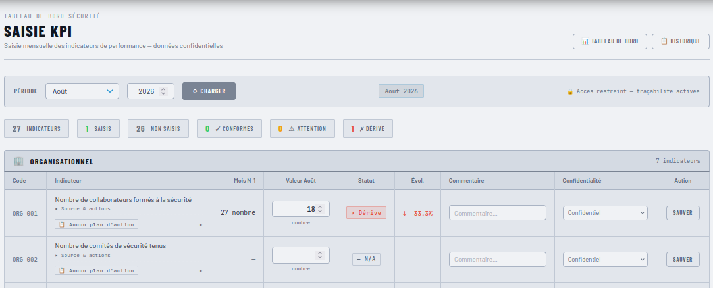
Task: Click the ORG_001 code cell
Action: 25,213
